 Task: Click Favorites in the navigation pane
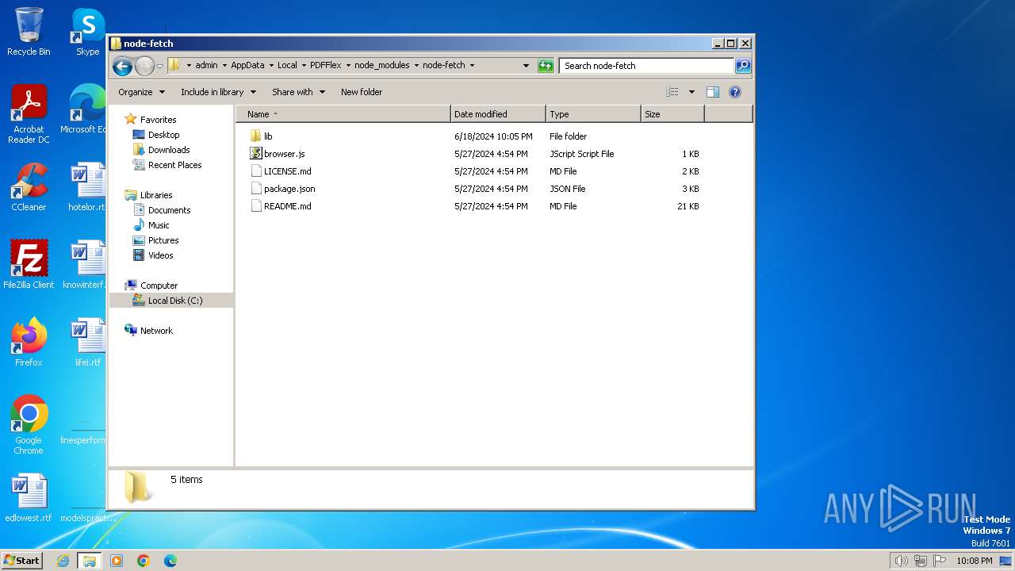tap(158, 120)
